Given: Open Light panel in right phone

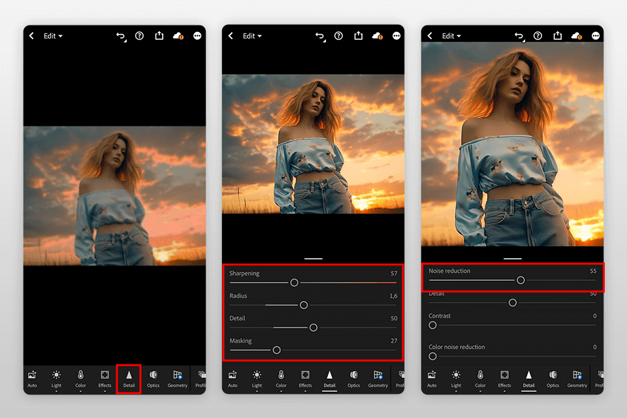Looking at the screenshot, I should [456, 379].
